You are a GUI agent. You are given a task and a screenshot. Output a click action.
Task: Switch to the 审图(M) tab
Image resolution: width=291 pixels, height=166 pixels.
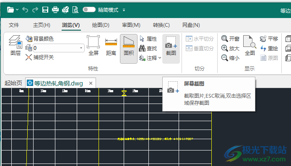pyautogui.click(x=131, y=25)
